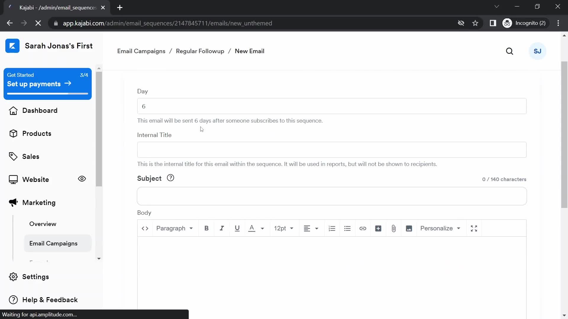Click the Subject info help icon
Viewport: 568px width, 319px height.
(170, 178)
